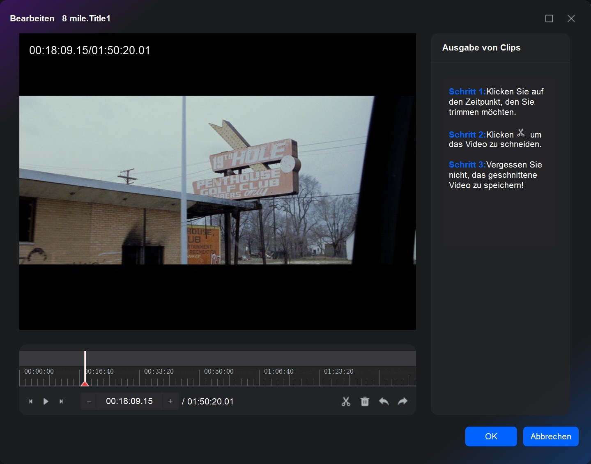The width and height of the screenshot is (591, 464).
Task: Click the total duration text 01:50:20.01 in toolbar
Action: click(210, 402)
